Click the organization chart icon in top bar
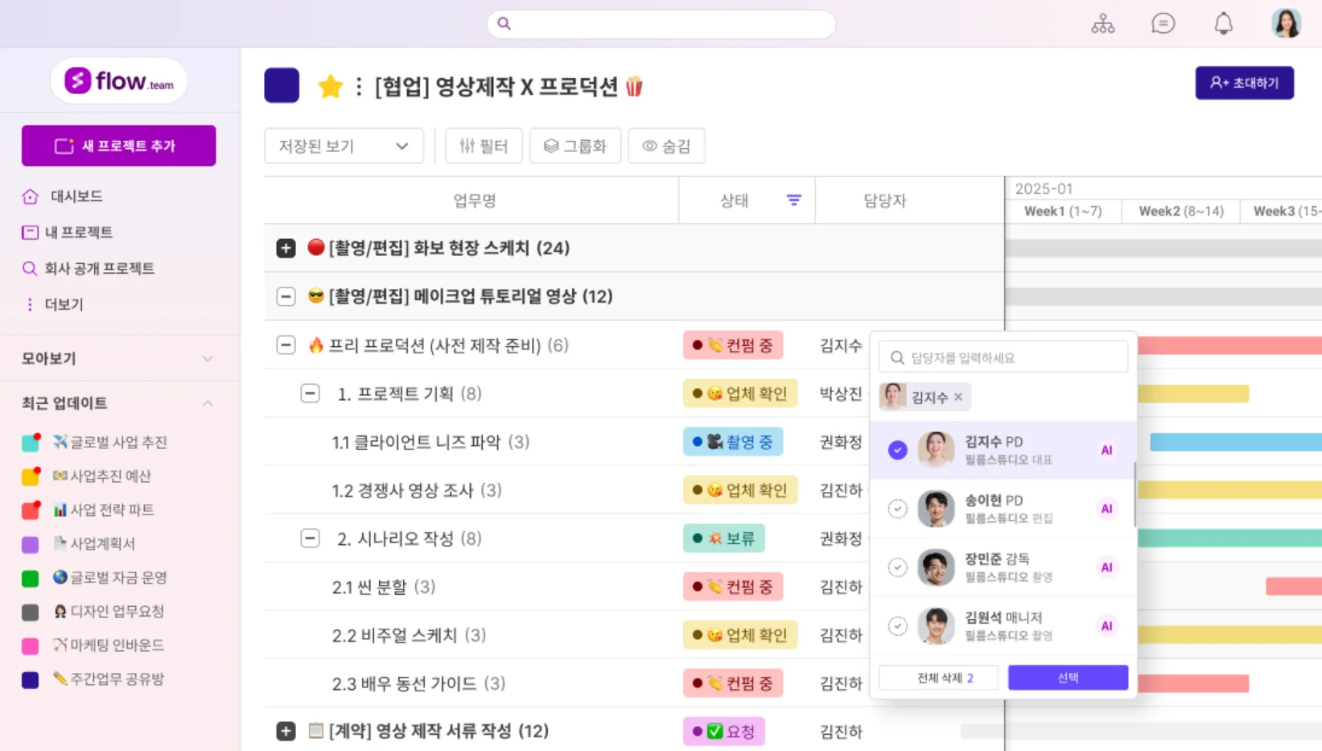1322x751 pixels. (x=1102, y=24)
